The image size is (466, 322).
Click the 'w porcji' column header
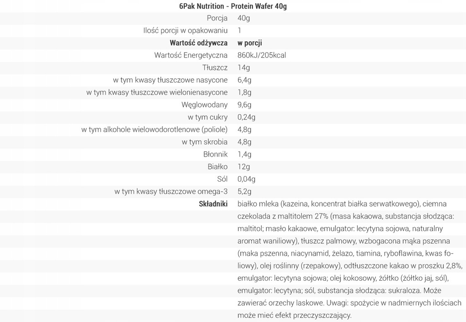pyautogui.click(x=250, y=43)
